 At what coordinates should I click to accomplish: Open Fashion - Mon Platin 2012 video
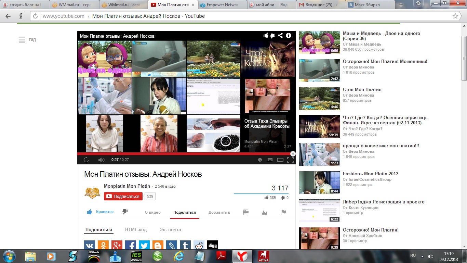371,174
